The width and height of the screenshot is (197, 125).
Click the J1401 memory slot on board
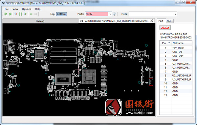(x=63, y=60)
